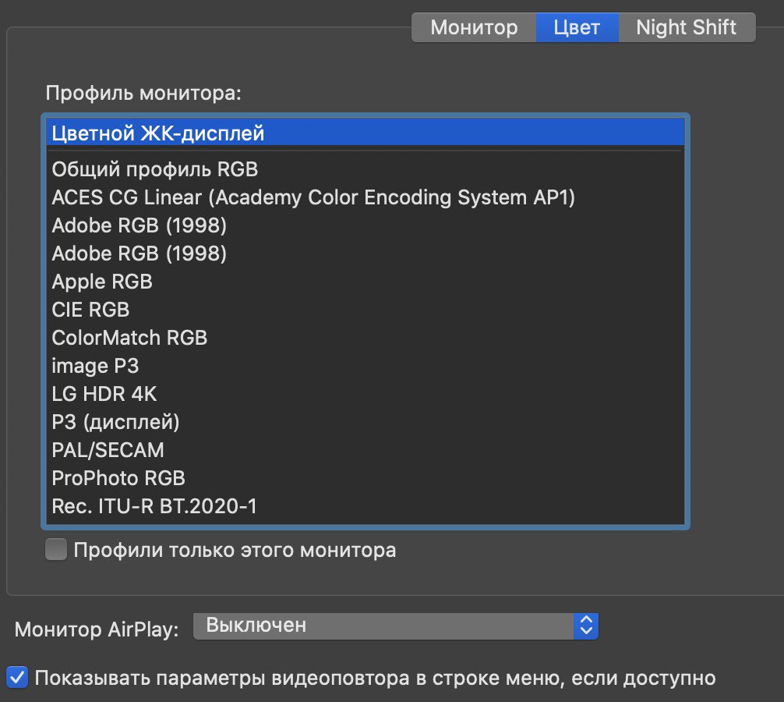Image resolution: width=784 pixels, height=702 pixels.
Task: Switch to the Монитор tab
Action: [x=474, y=27]
